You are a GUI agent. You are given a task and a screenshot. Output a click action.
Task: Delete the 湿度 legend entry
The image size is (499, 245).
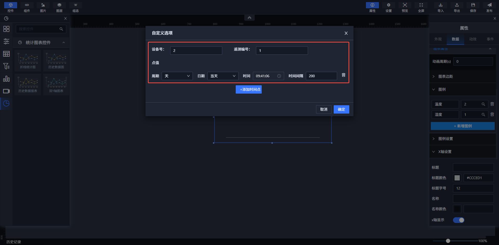[x=492, y=114]
